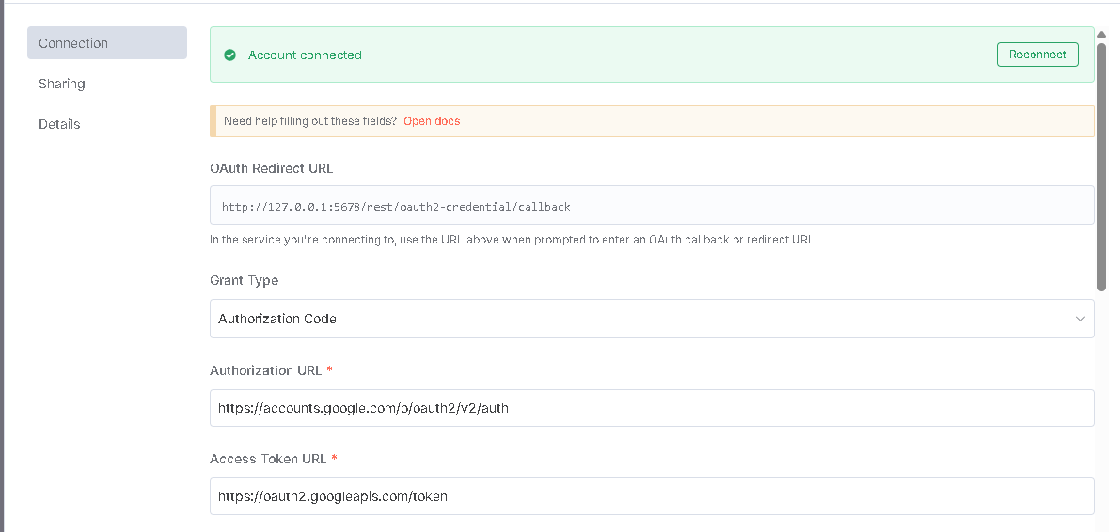Open docs link in help notice
Screen dimensions: 1120x532
(432, 121)
